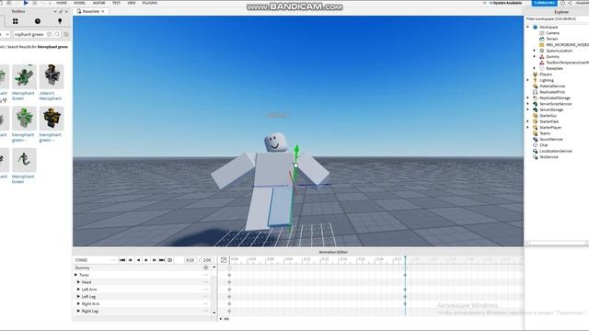Select ServerScriptService in Explorer
589x331 pixels.
(555, 104)
